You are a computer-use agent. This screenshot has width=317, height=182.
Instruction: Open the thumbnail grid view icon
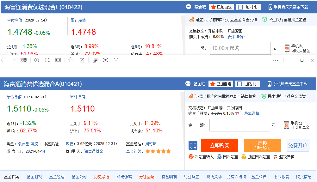click(x=24, y=60)
